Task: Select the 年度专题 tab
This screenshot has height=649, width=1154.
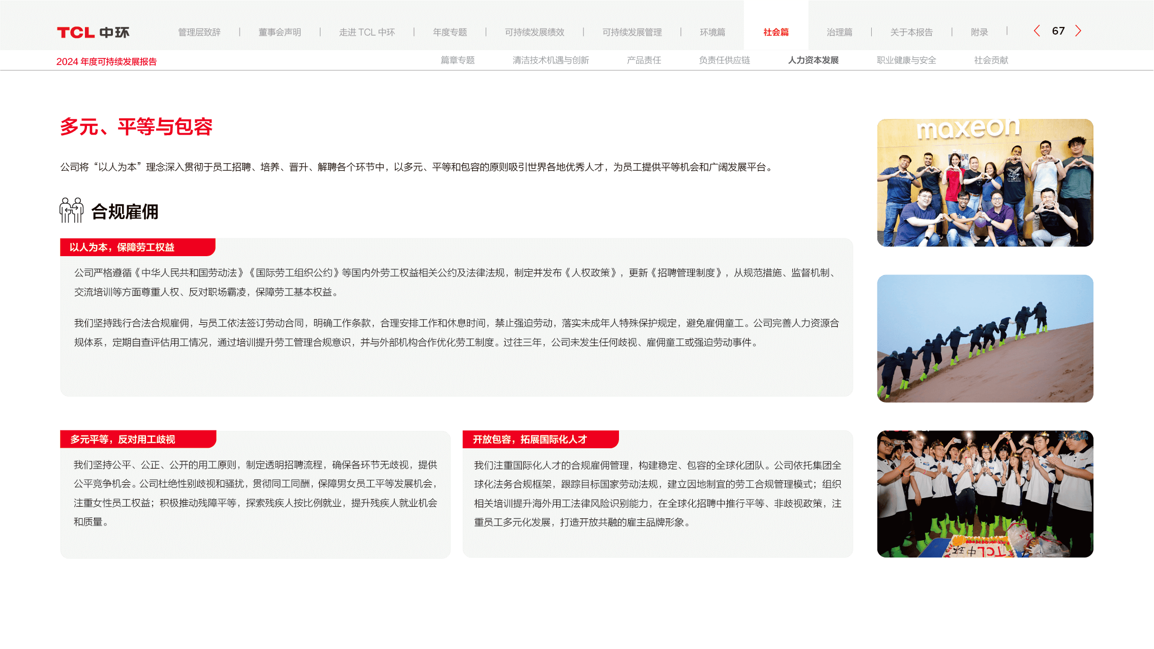Action: pos(450,33)
